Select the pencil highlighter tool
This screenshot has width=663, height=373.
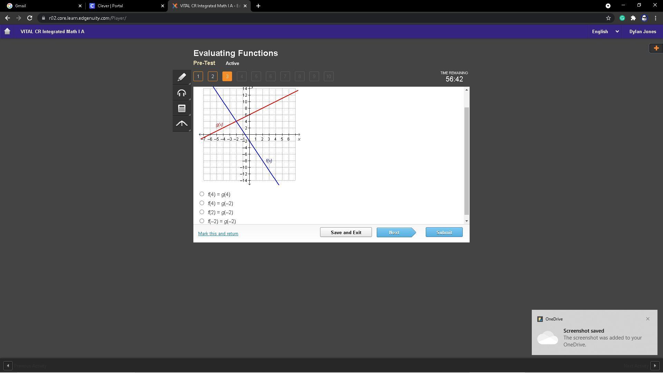pos(182,77)
